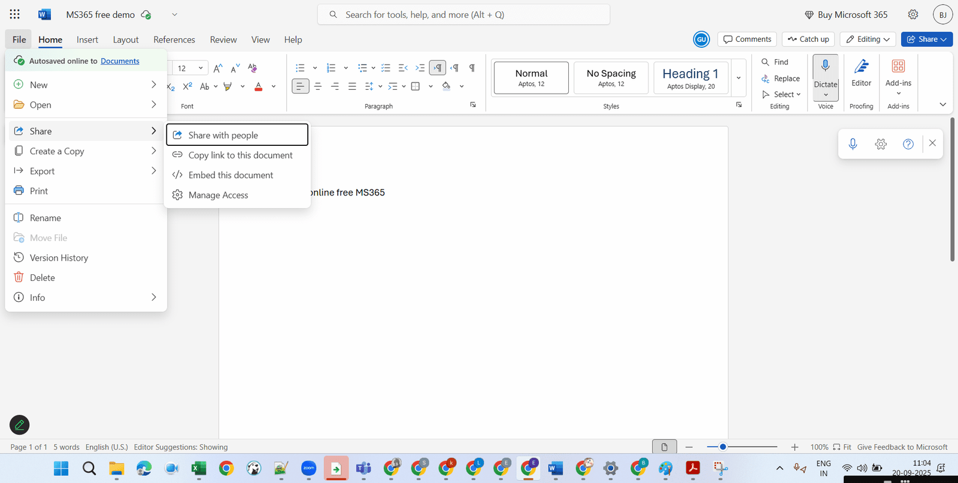Toggle the single page view button

tap(664, 447)
